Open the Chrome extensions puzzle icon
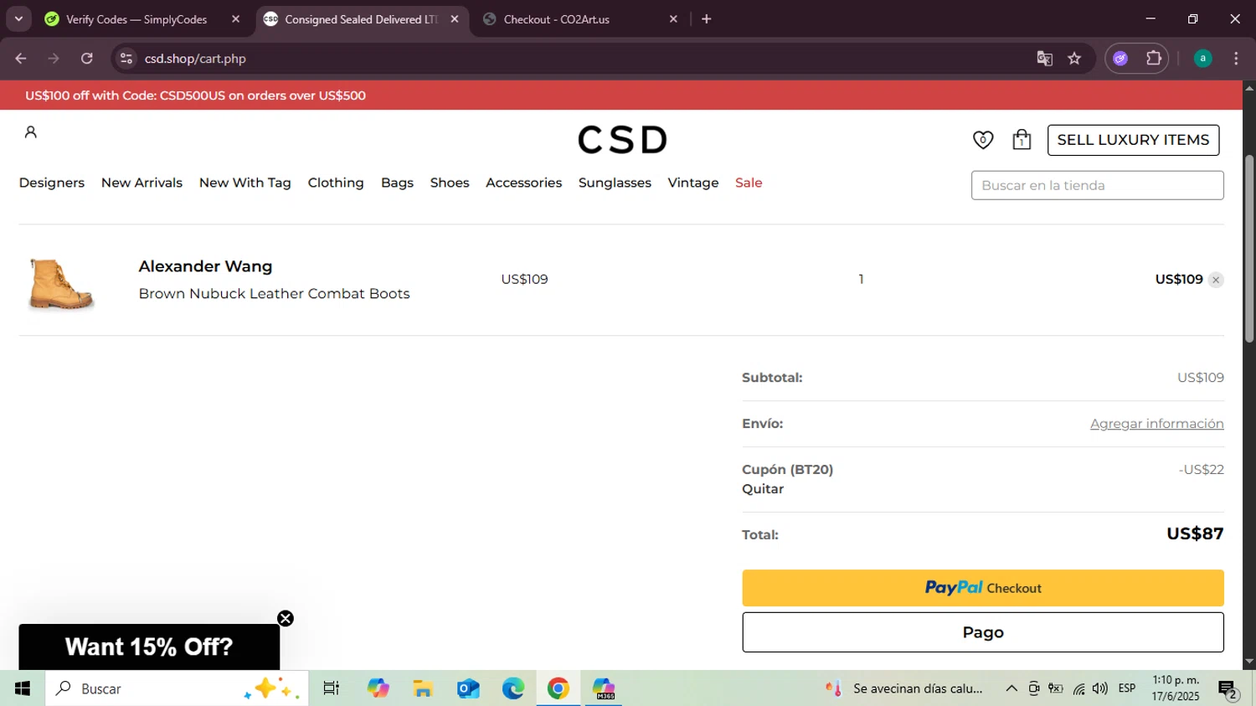1256x706 pixels. (1154, 59)
